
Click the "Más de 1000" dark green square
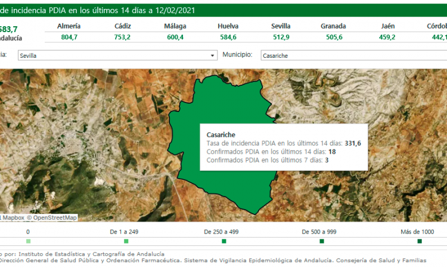420,241
